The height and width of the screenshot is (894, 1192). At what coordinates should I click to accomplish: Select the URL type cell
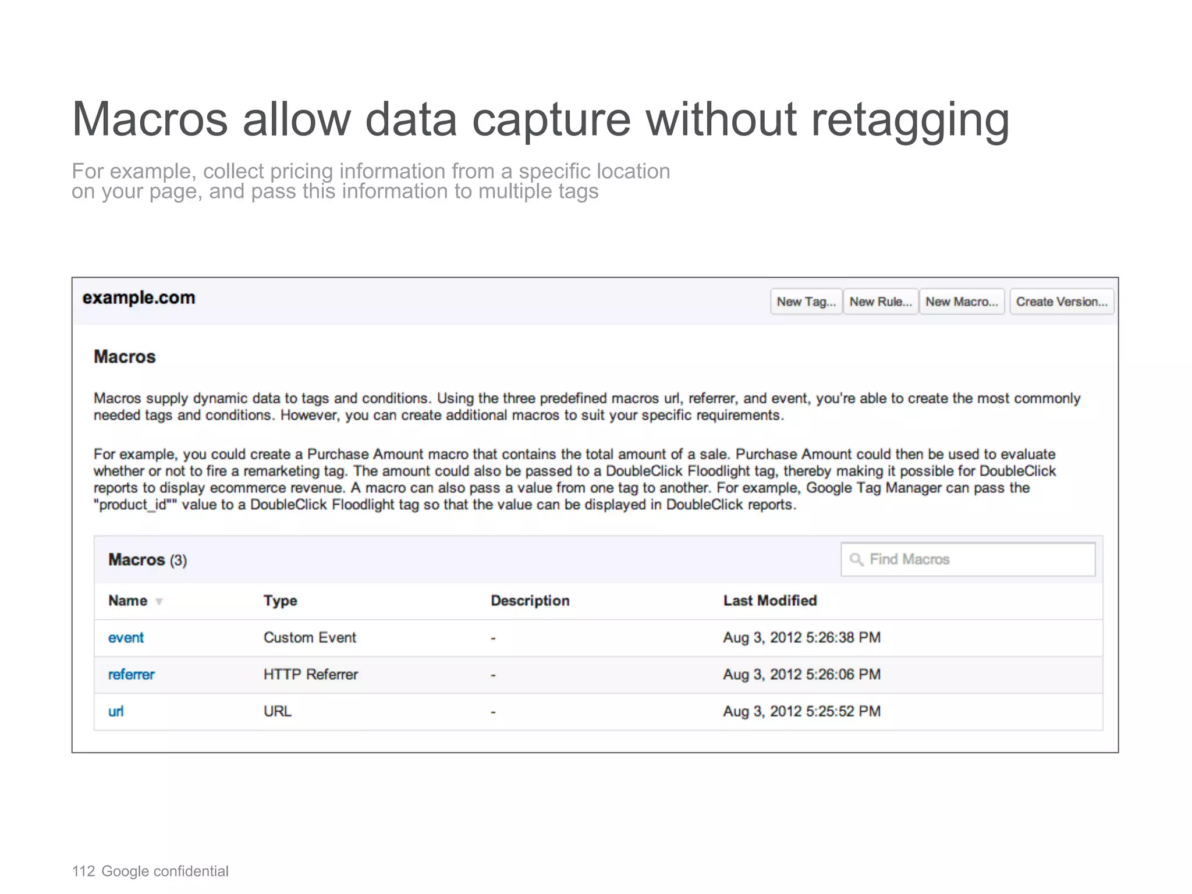(x=278, y=711)
